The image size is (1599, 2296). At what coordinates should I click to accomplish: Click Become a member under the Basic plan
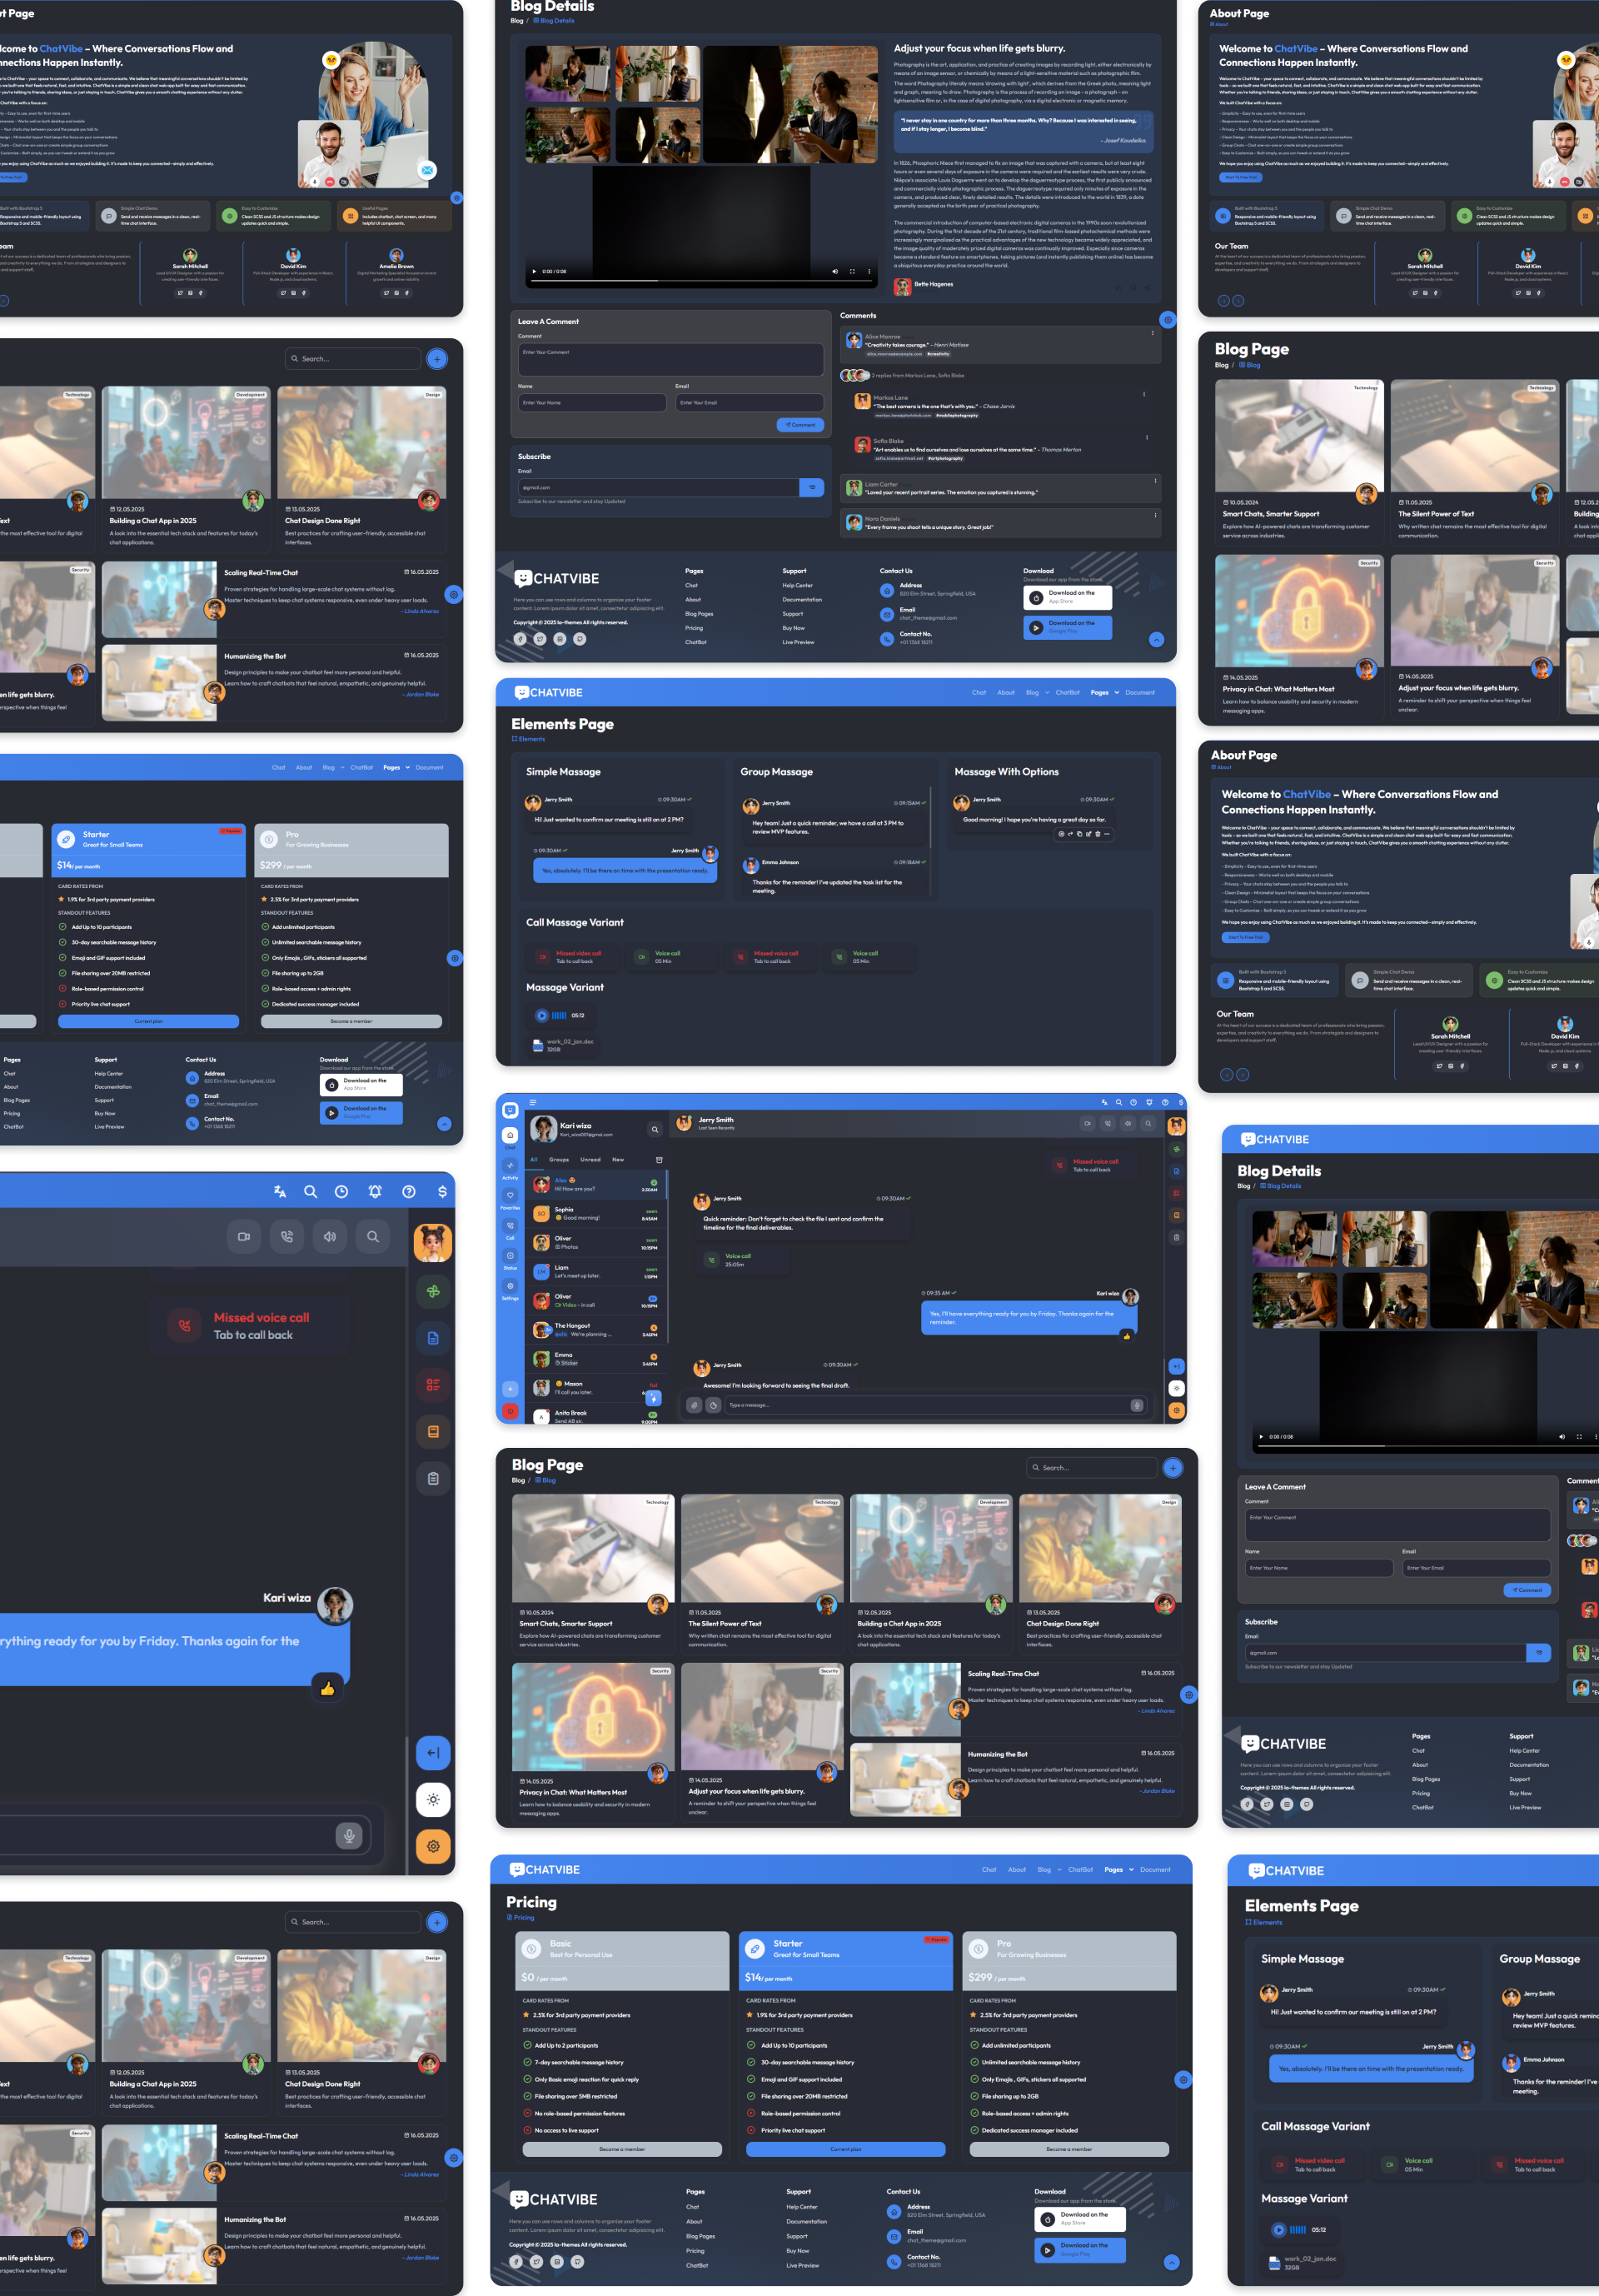click(x=621, y=2148)
